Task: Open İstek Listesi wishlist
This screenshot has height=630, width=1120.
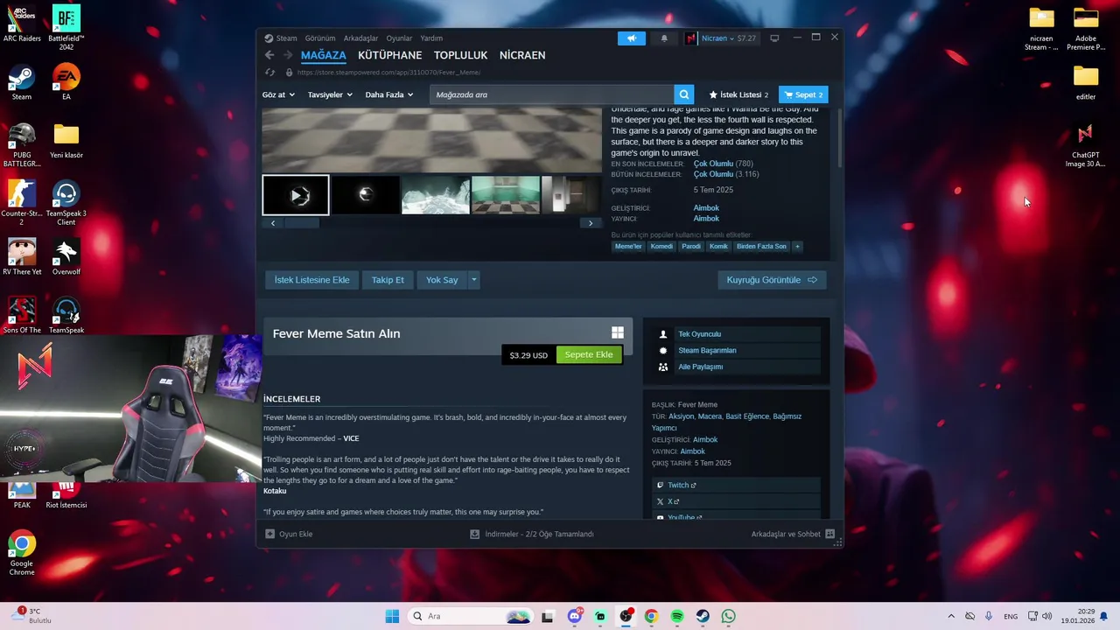Action: click(x=738, y=94)
